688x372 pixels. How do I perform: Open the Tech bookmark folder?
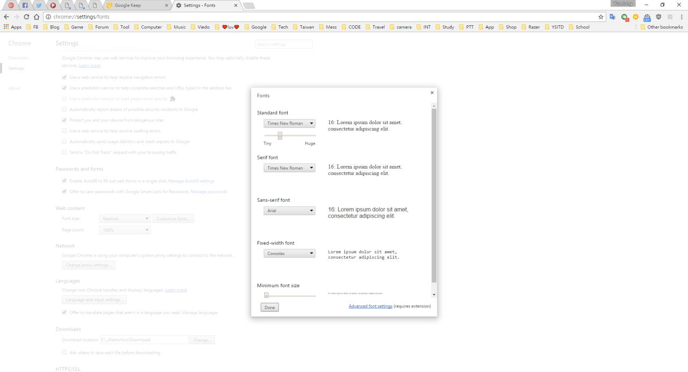pos(279,27)
